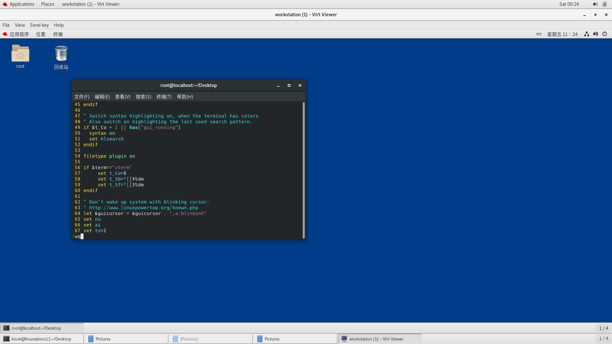Click the guest power icon

point(605,34)
